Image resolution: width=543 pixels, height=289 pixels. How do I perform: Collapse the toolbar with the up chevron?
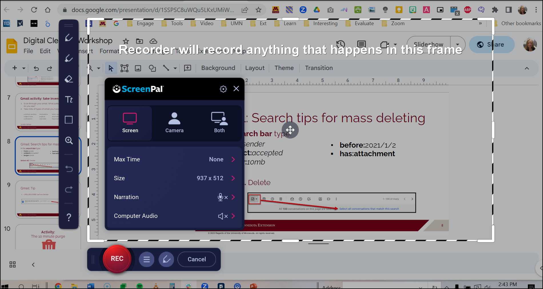527,68
